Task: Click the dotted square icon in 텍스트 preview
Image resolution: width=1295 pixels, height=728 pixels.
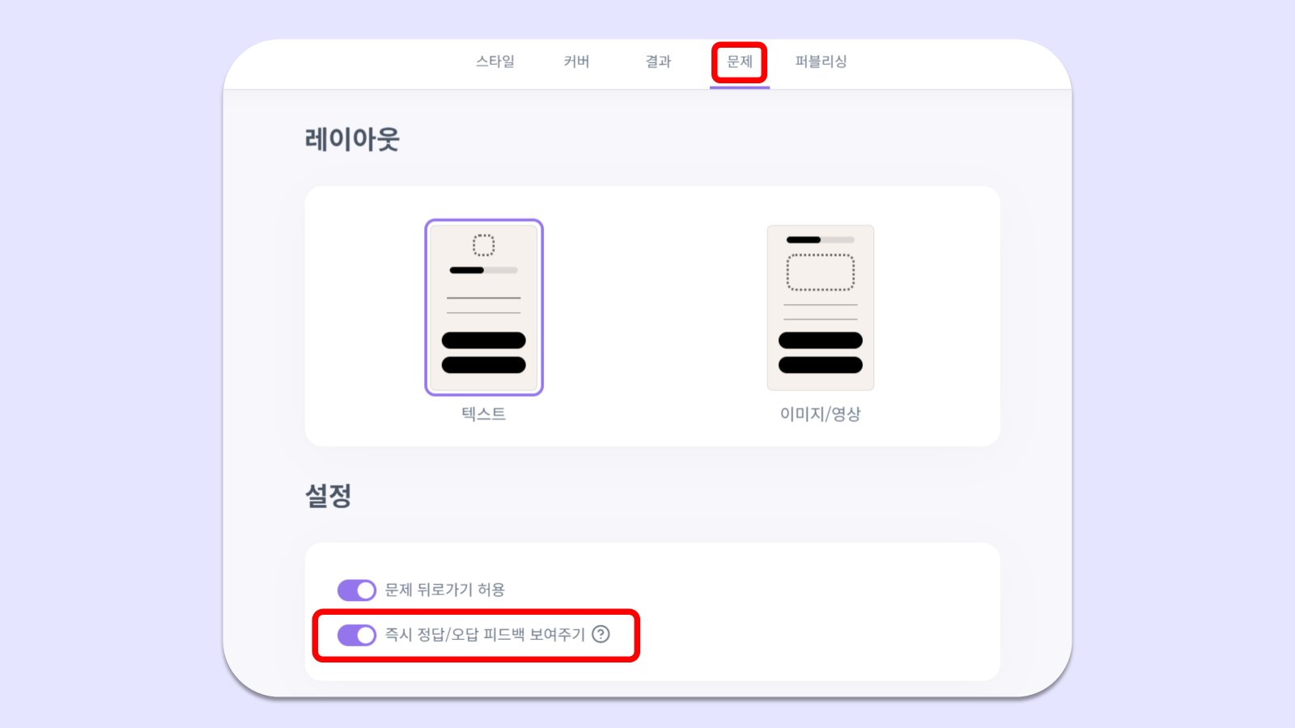Action: click(x=484, y=244)
